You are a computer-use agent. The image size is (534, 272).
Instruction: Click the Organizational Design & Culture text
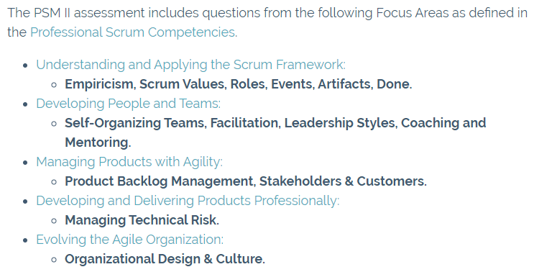point(165,259)
